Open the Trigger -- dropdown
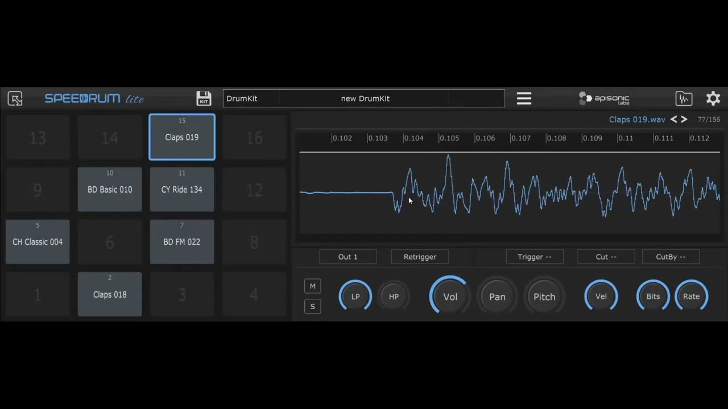Viewport: 728px width, 409px height. click(x=535, y=257)
